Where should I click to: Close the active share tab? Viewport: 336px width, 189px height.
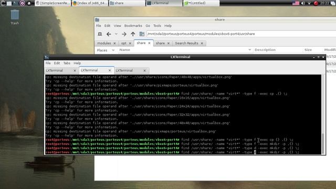(x=149, y=43)
